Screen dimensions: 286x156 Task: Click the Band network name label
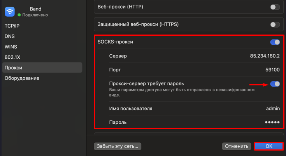coord(35,9)
